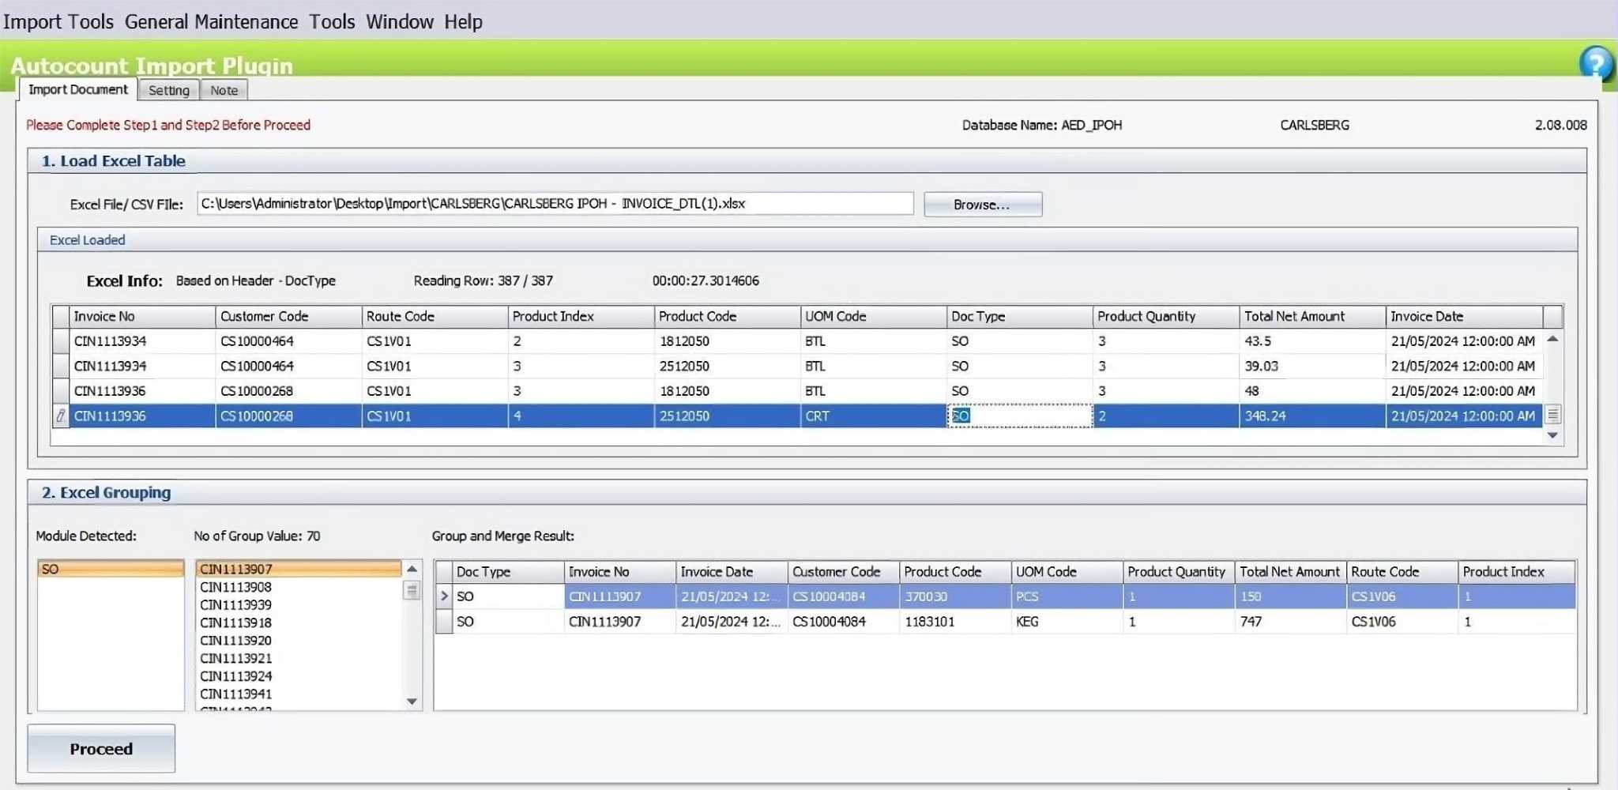Click the invoice group list scroll up arrow
Screen dimensions: 1618x790
(x=412, y=569)
